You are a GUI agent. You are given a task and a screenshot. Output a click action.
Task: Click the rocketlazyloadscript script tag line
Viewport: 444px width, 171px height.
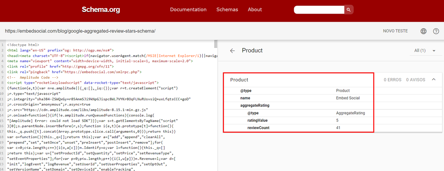click(x=83, y=83)
